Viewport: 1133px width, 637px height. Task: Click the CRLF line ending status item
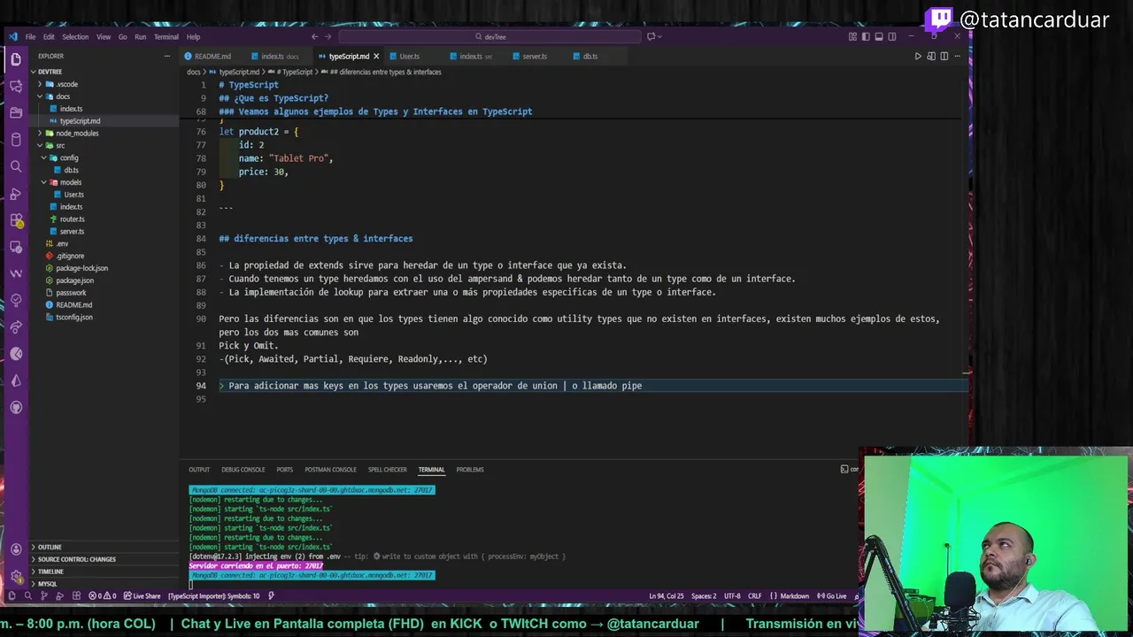point(754,595)
